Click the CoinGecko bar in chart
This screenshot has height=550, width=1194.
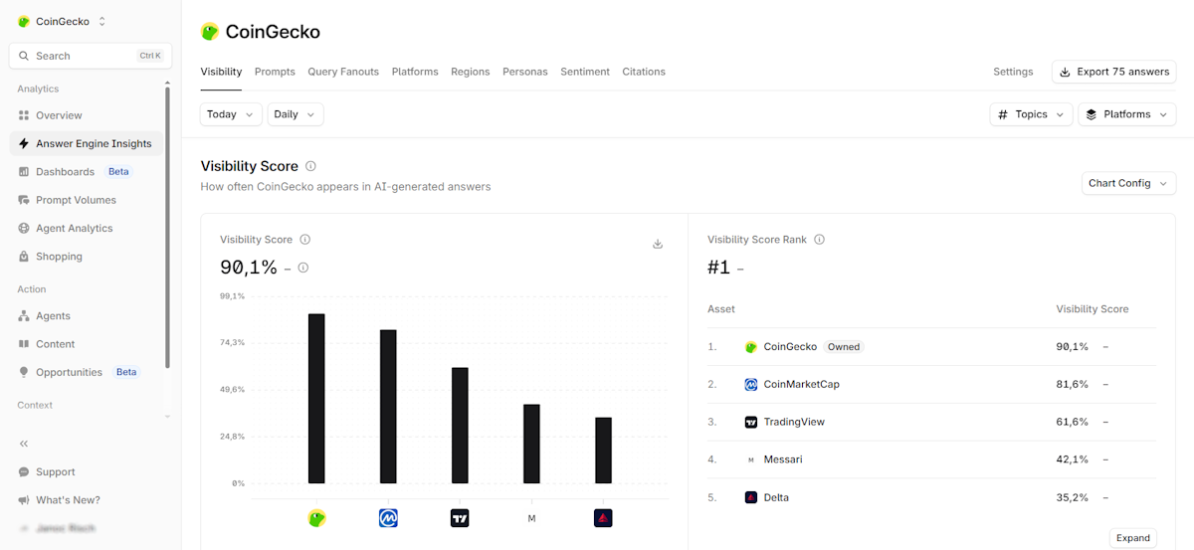tap(316, 399)
